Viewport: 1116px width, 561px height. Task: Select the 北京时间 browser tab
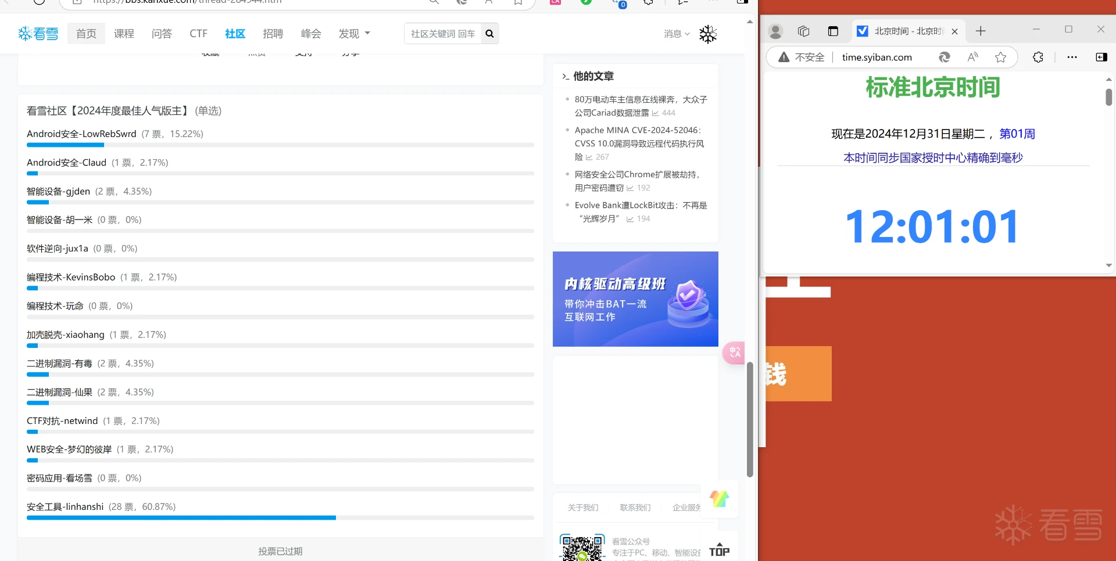(x=908, y=31)
